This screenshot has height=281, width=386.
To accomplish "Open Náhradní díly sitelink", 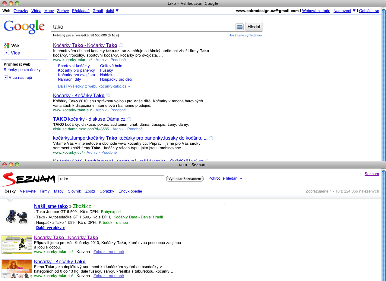I will [69, 79].
